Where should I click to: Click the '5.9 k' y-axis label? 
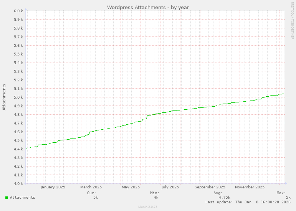coord(18,20)
